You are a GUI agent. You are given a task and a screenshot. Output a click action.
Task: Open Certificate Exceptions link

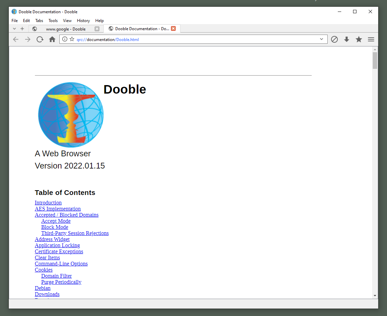point(59,251)
